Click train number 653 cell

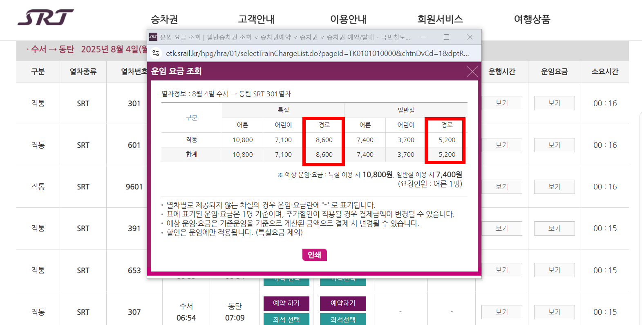[x=134, y=270]
